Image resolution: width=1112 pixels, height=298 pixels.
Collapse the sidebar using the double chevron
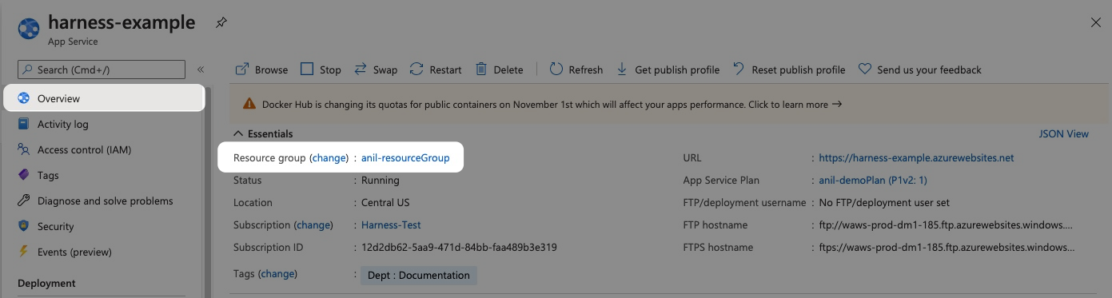coord(201,70)
